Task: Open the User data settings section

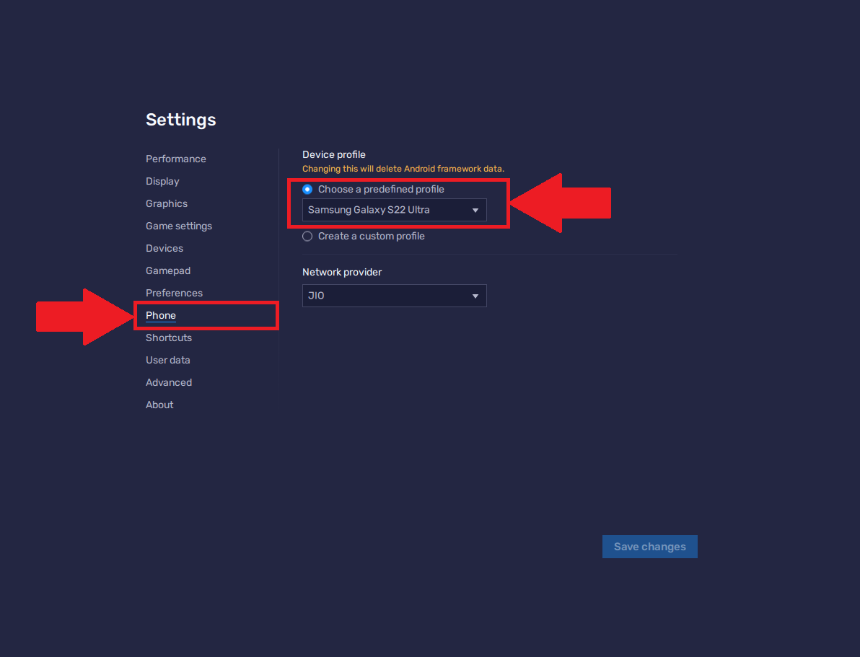Action: point(167,360)
